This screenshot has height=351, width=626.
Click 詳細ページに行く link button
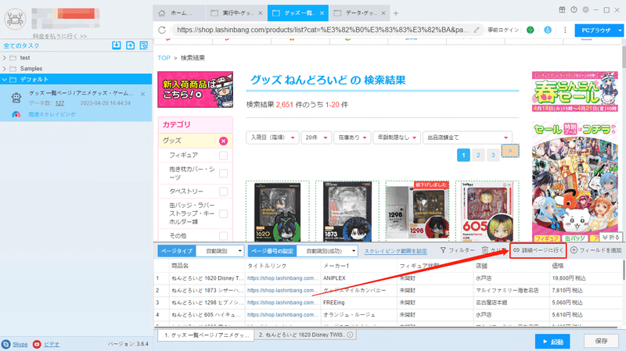click(538, 250)
